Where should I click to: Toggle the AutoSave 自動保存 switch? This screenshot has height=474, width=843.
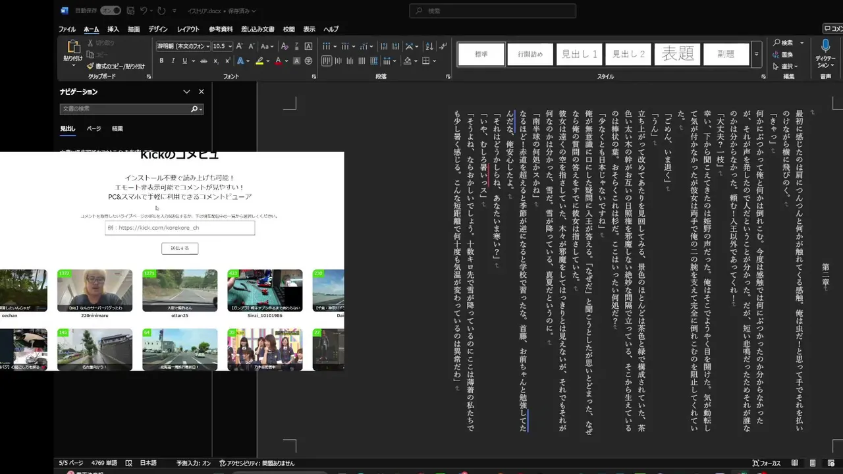(x=111, y=11)
